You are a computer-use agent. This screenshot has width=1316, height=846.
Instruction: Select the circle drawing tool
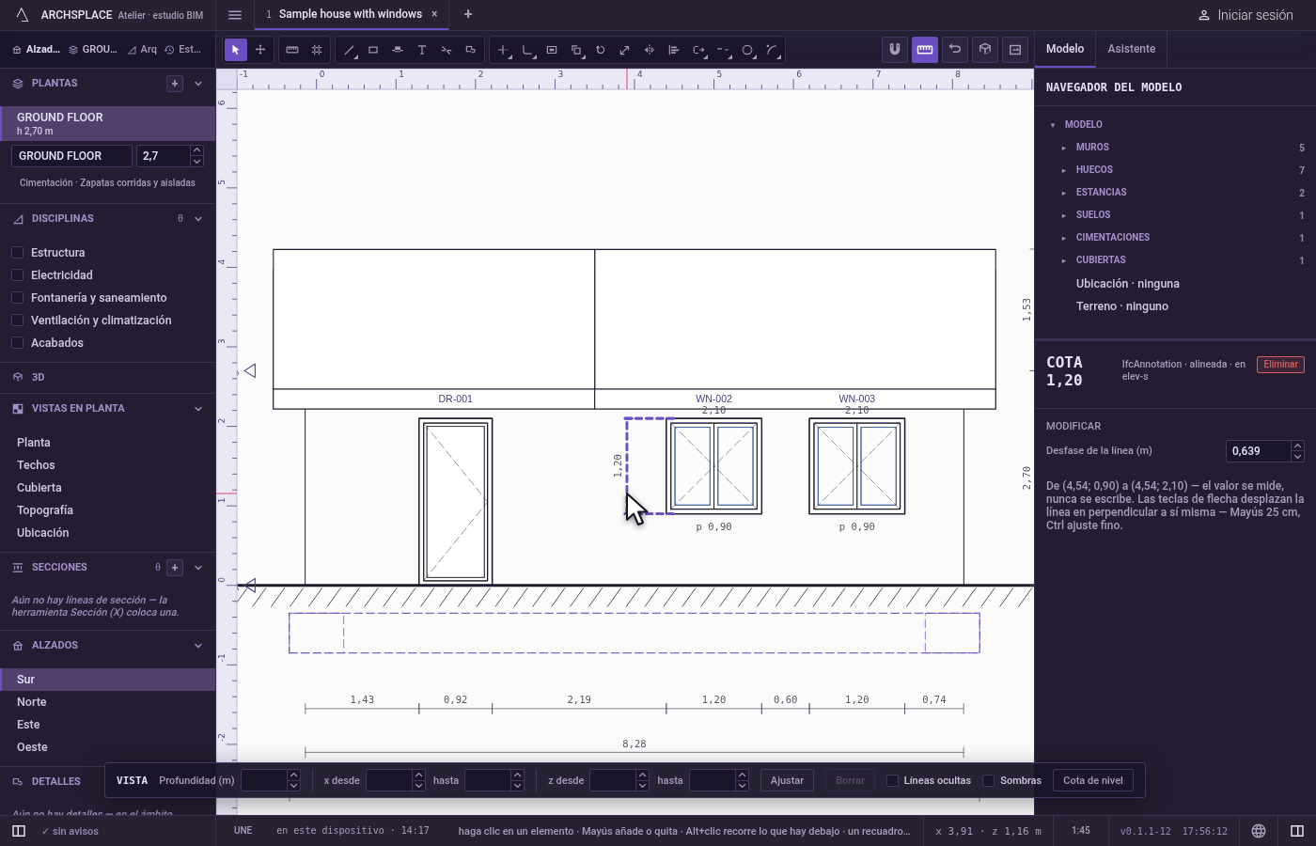[747, 50]
